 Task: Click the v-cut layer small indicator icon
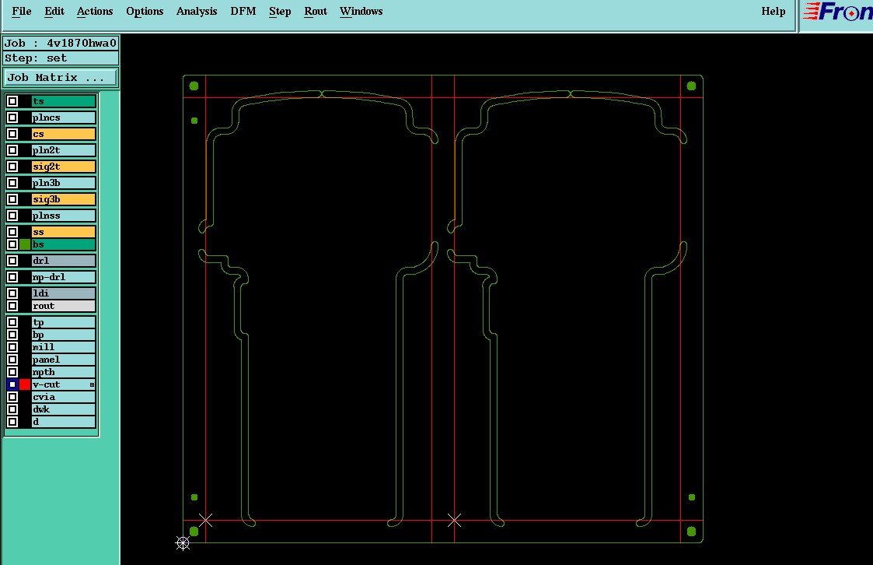click(92, 384)
